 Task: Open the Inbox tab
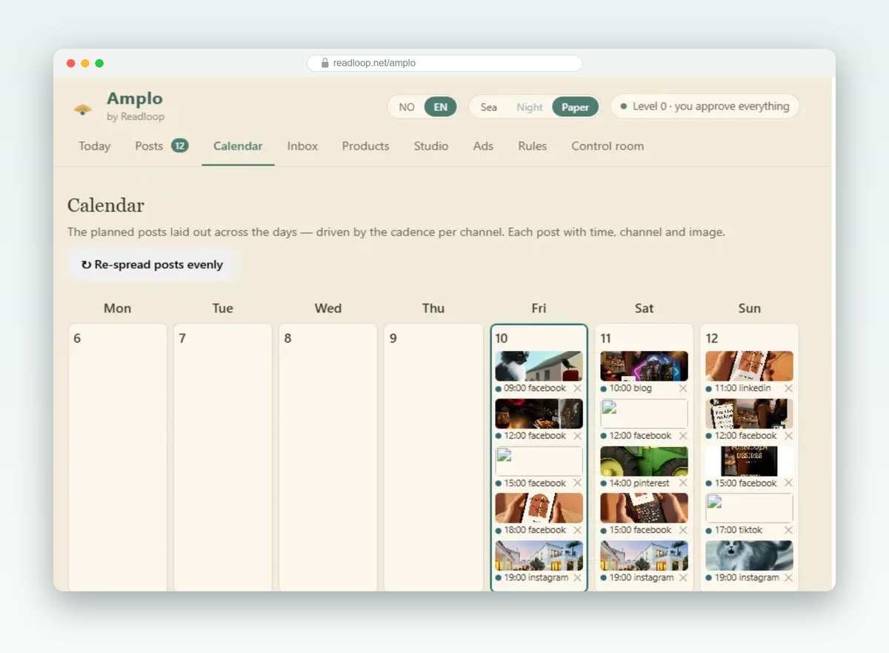[302, 146]
